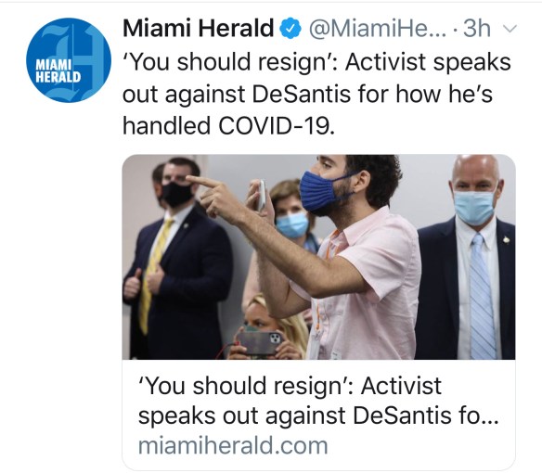Expand the tweet options chevron

[510, 29]
